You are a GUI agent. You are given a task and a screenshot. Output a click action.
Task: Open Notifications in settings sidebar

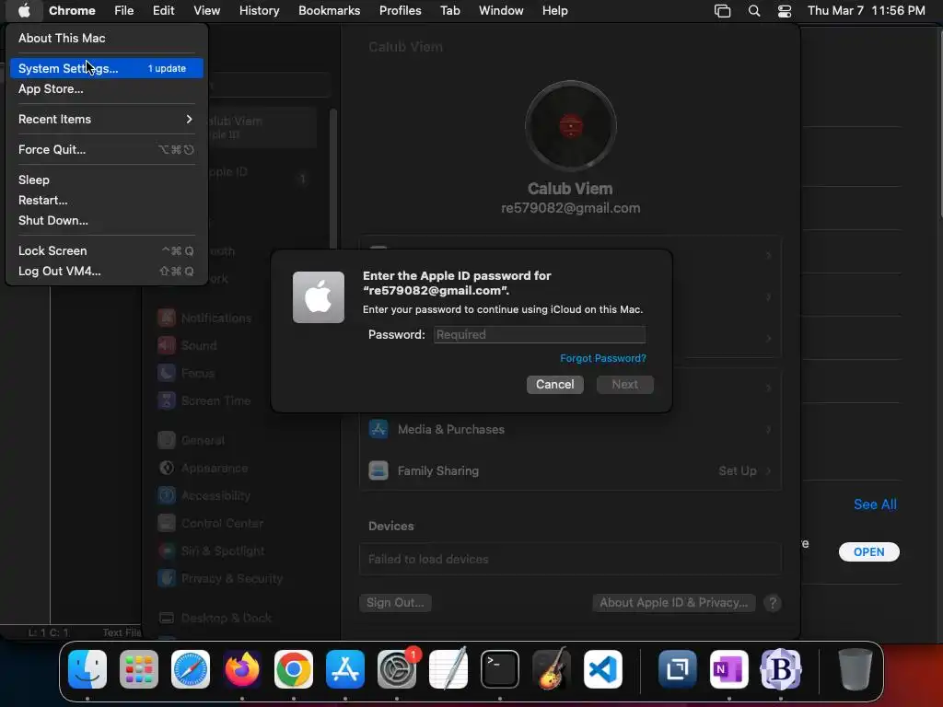coord(204,318)
